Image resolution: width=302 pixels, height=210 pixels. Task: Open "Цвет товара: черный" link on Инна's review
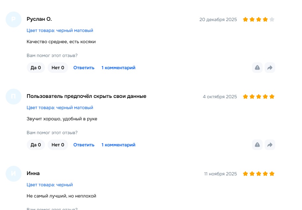click(x=50, y=185)
